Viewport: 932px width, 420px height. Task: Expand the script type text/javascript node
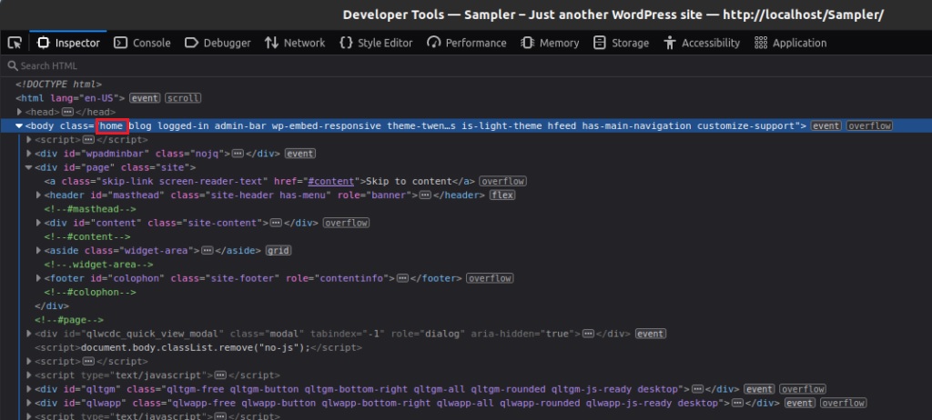click(x=29, y=375)
